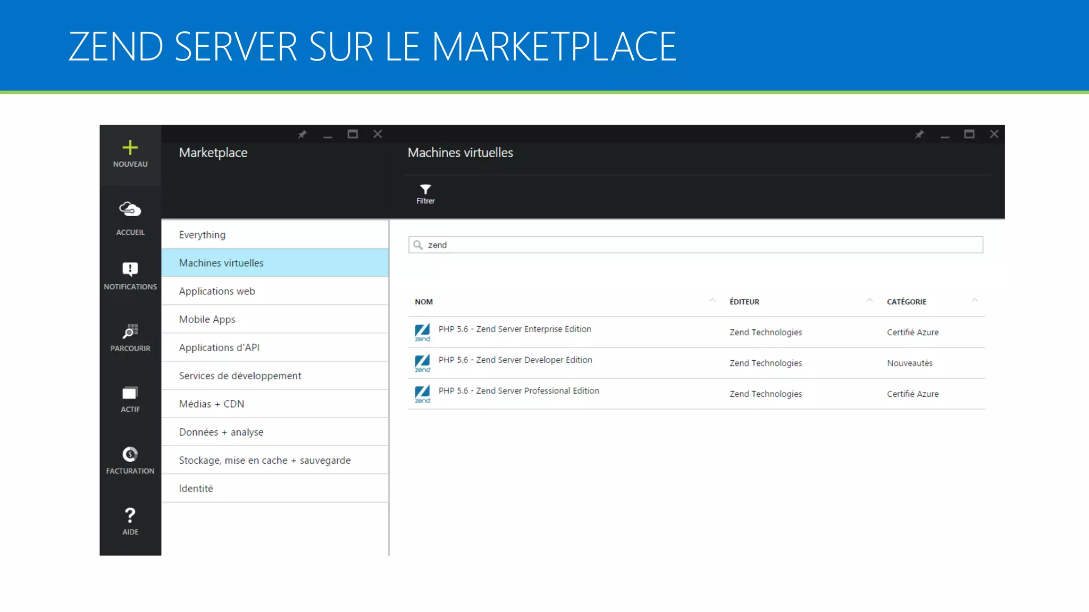Open the Médias + CDN category
The width and height of the screenshot is (1089, 612).
[212, 404]
